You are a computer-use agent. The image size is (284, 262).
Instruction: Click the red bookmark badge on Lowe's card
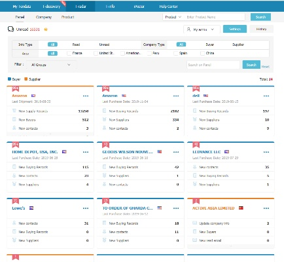point(16,201)
